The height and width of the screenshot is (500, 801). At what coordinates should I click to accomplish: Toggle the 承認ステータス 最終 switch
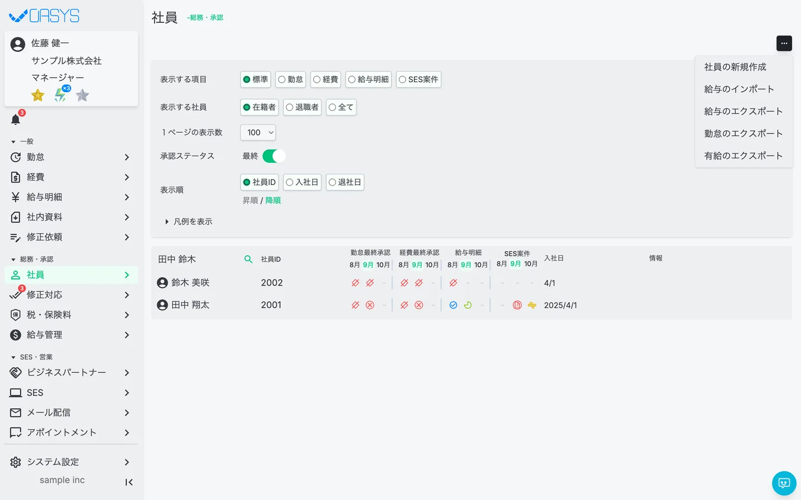274,156
